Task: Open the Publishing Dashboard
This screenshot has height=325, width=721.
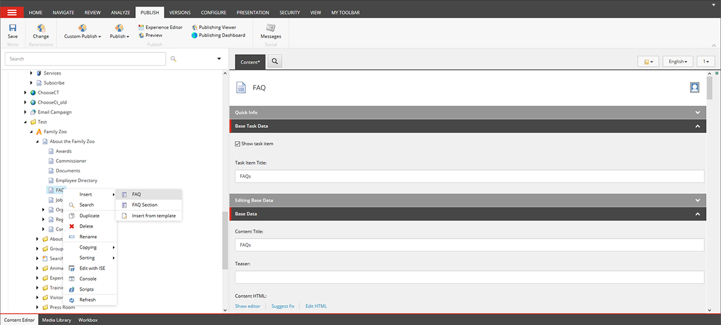Action: point(218,35)
